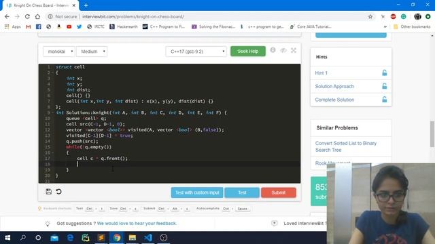Open the Twitter bookmark icon

pos(80,26)
